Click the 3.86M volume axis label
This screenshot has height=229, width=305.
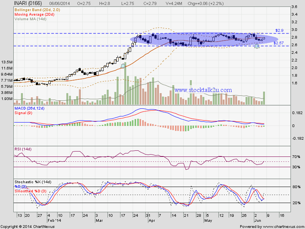coord(7,92)
